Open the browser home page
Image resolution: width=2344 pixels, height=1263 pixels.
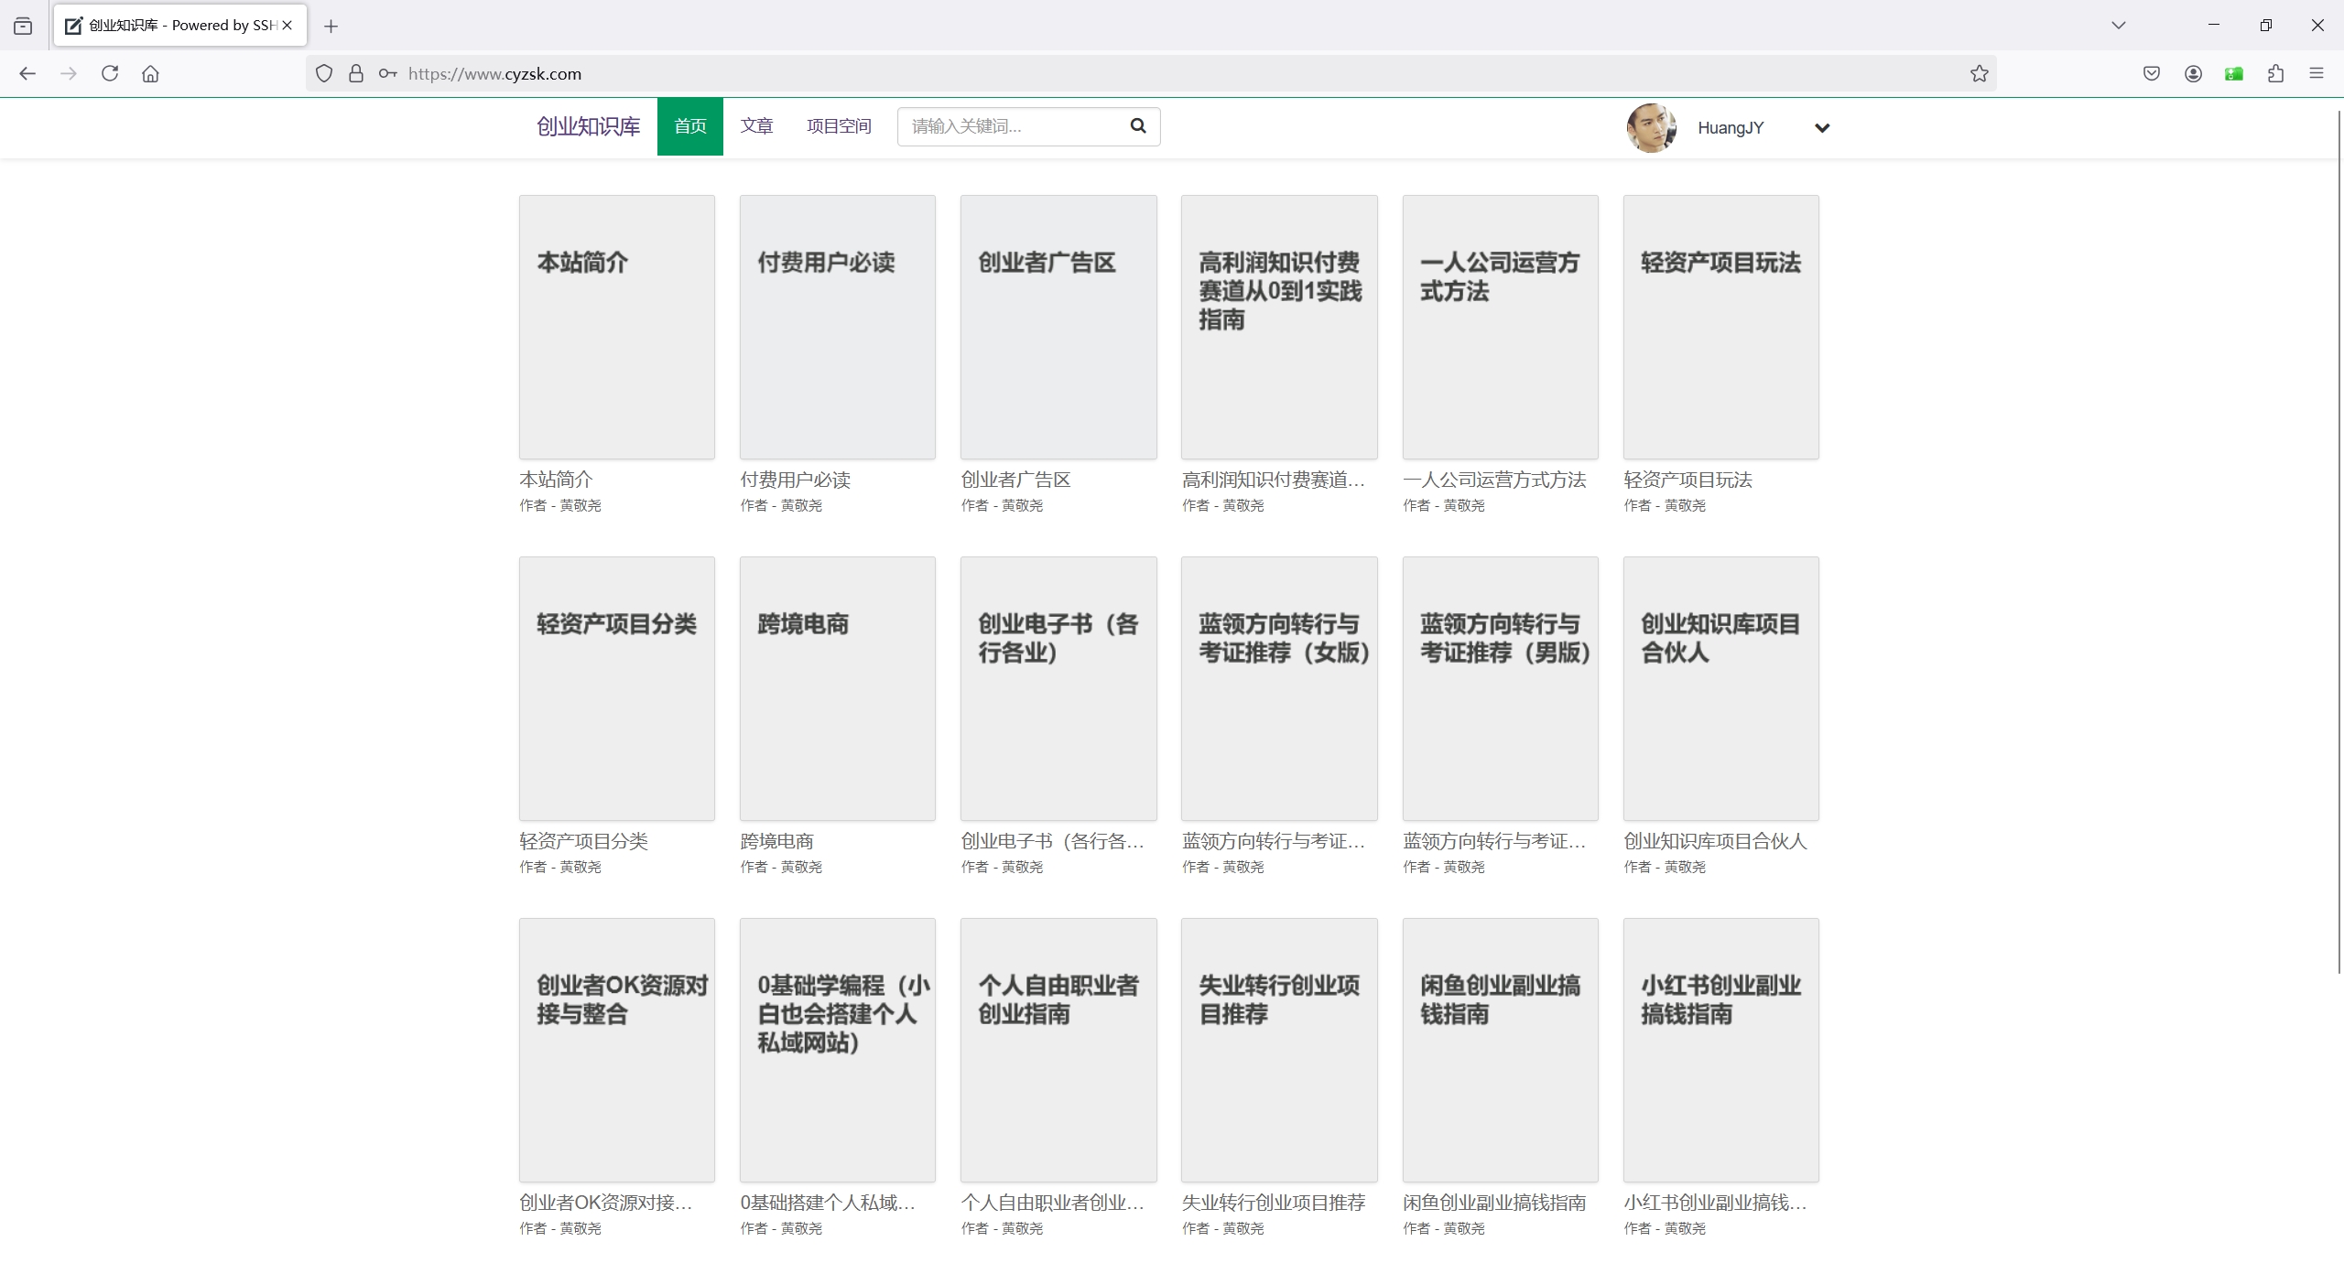click(151, 73)
